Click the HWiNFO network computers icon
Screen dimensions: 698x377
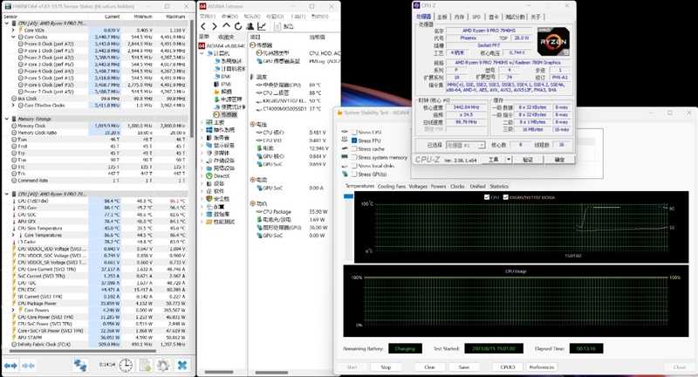[80, 365]
